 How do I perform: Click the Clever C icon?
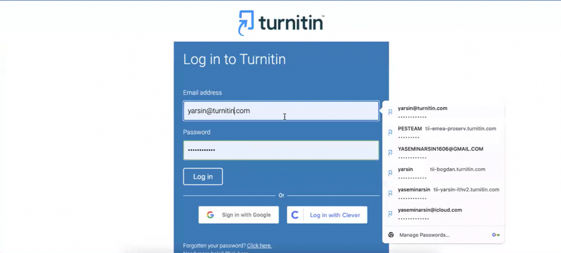(x=295, y=215)
